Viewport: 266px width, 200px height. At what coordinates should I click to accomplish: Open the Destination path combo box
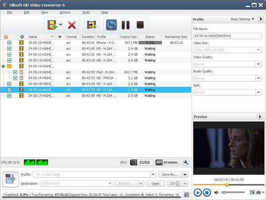[77, 184]
